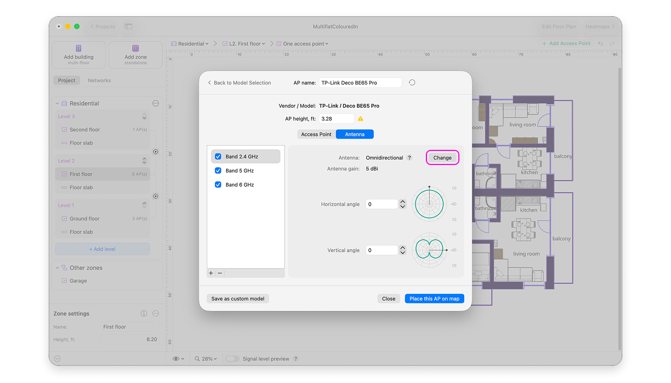Image resolution: width=671 pixels, height=383 pixels.
Task: Open the Residential breadcrumb dropdown
Action: click(x=189, y=44)
